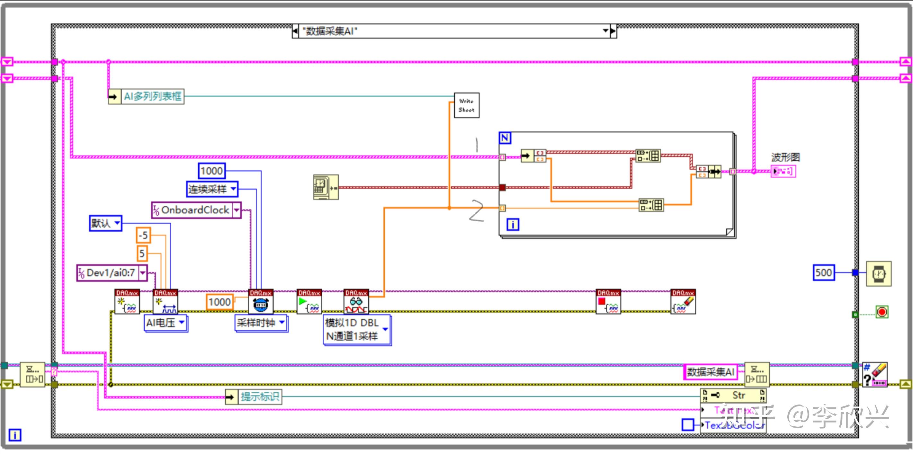Select the Wait (ms) watch node
Screen dimensions: 913x454
[879, 274]
